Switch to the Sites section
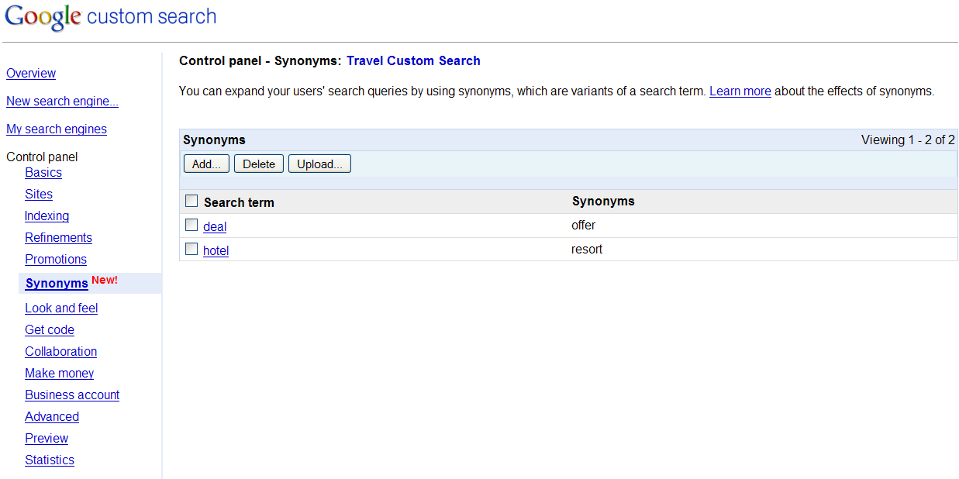Image resolution: width=959 pixels, height=479 pixels. 39,194
